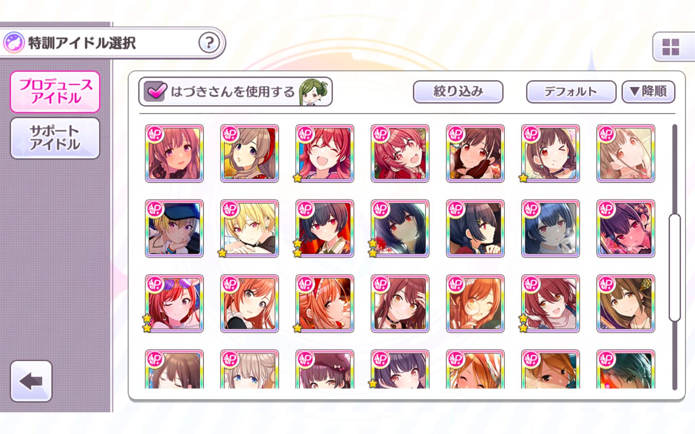
Task: Pick the orange-haired idol second in third row
Action: pos(250,304)
